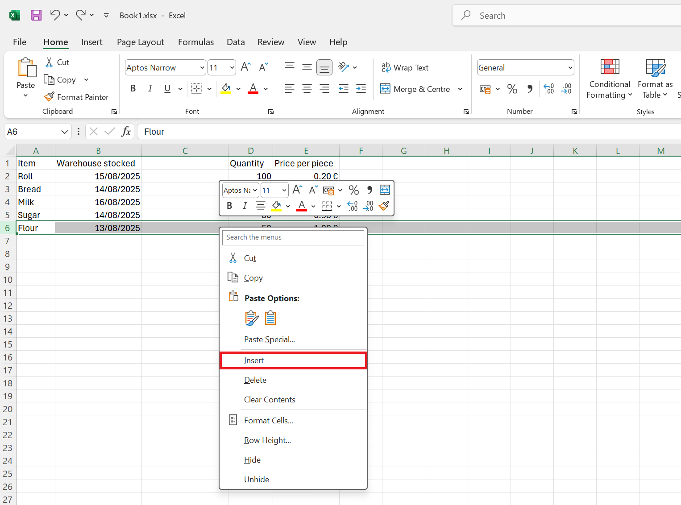Click the Search the menus field
The width and height of the screenshot is (681, 505).
(293, 237)
